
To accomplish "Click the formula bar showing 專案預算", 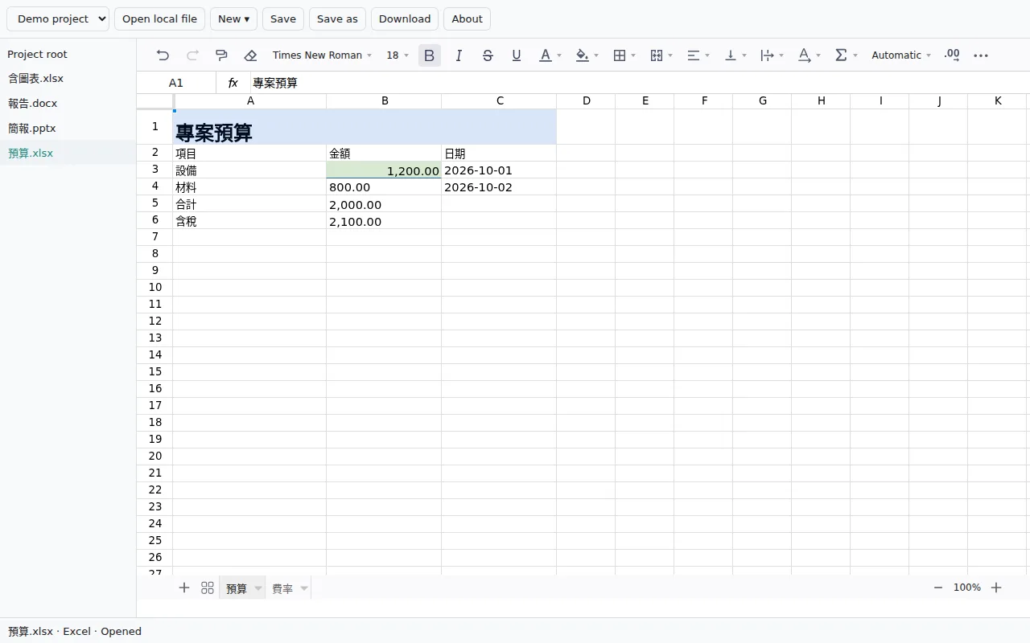I will [640, 83].
